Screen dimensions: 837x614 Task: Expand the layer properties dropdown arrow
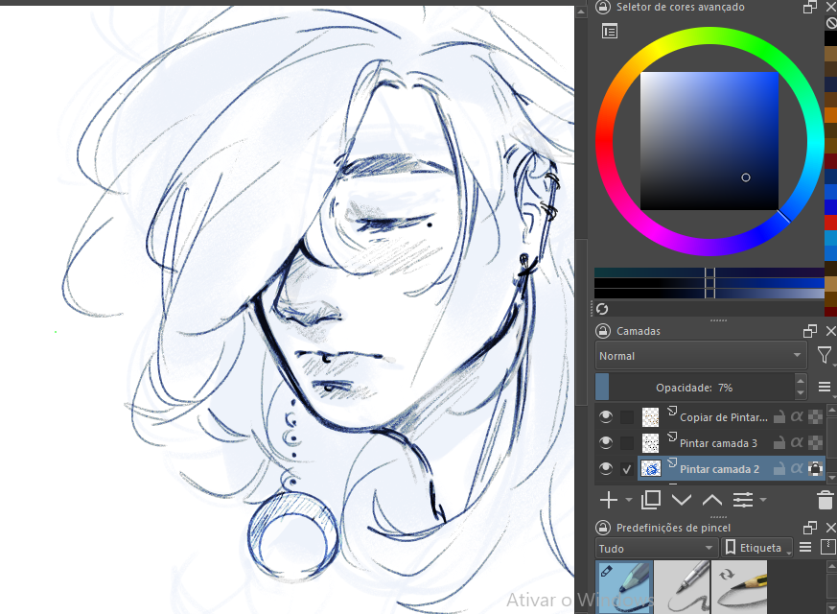point(763,500)
